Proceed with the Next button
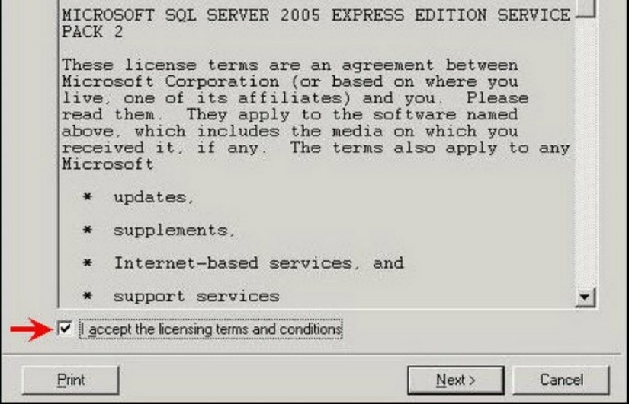This screenshot has width=629, height=404. pos(456,380)
